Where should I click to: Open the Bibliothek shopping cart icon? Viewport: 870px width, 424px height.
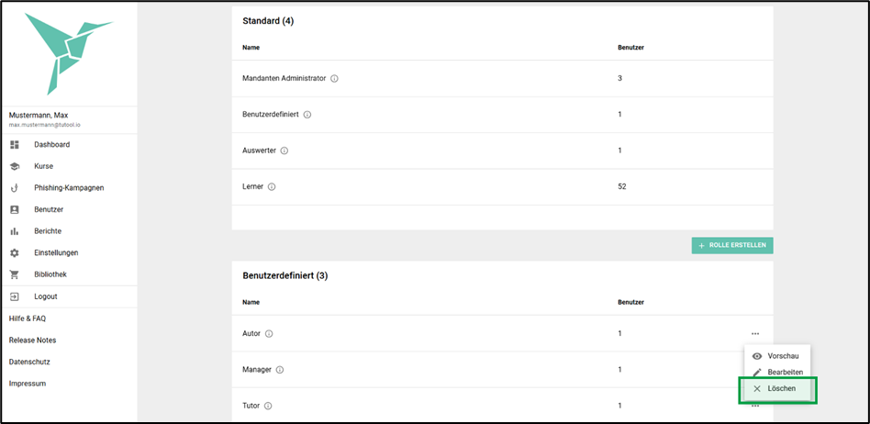[15, 274]
